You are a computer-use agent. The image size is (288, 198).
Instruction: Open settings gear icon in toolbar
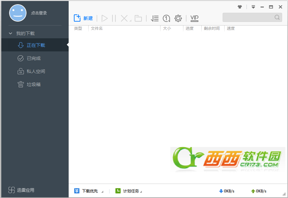tap(178, 18)
